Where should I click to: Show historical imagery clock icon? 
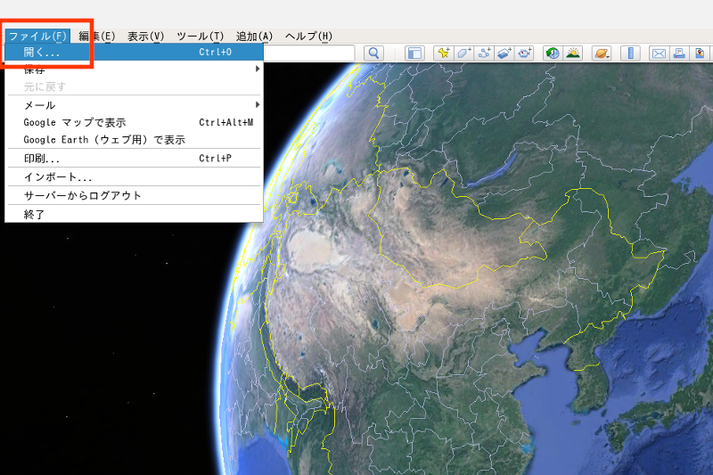coord(553,53)
